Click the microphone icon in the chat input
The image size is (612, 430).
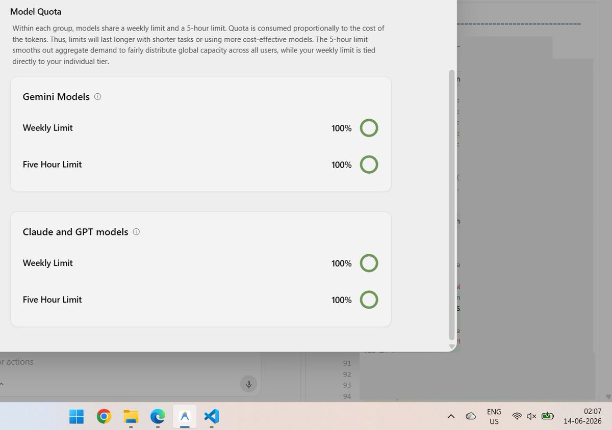click(248, 384)
